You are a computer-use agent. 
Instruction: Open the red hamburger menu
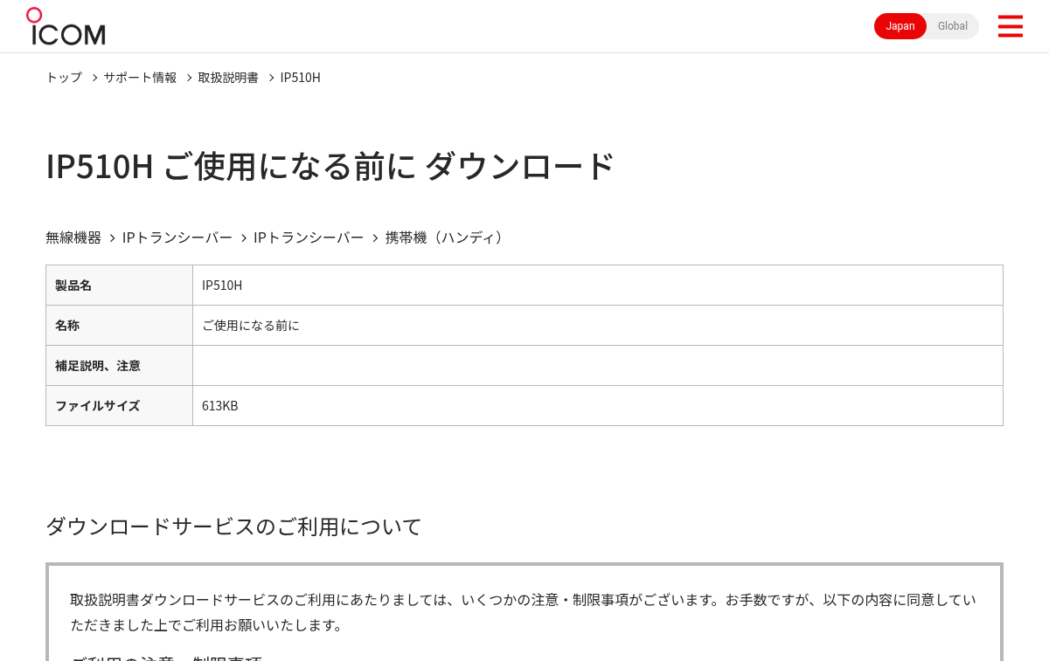click(1010, 26)
